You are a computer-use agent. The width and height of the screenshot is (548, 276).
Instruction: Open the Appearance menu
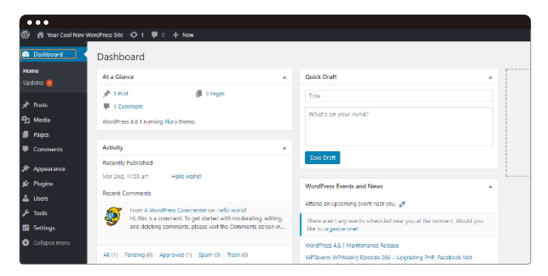[49, 169]
